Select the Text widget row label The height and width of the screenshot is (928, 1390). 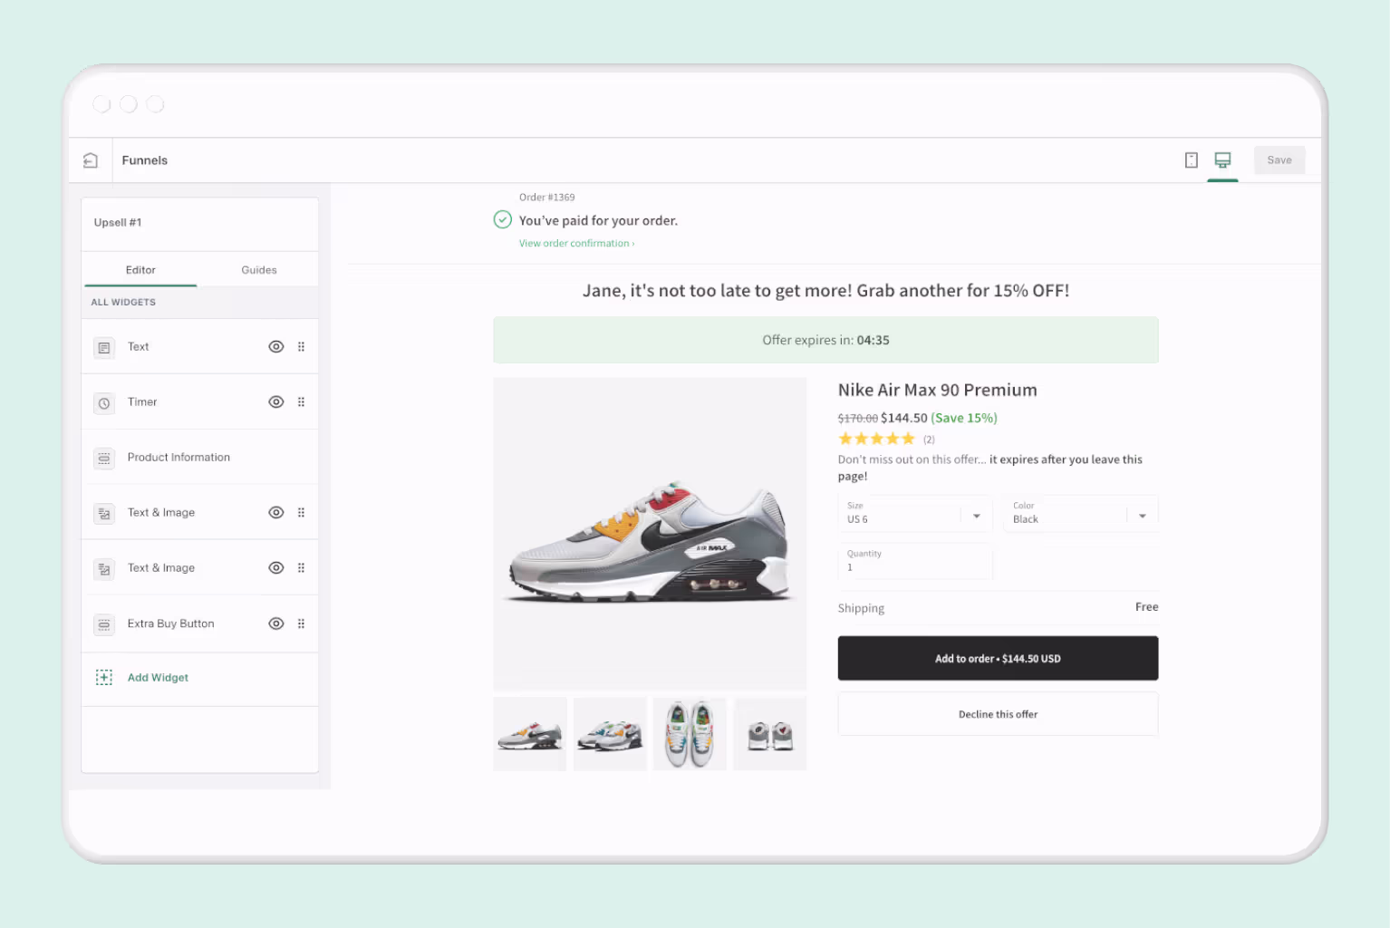coord(139,347)
